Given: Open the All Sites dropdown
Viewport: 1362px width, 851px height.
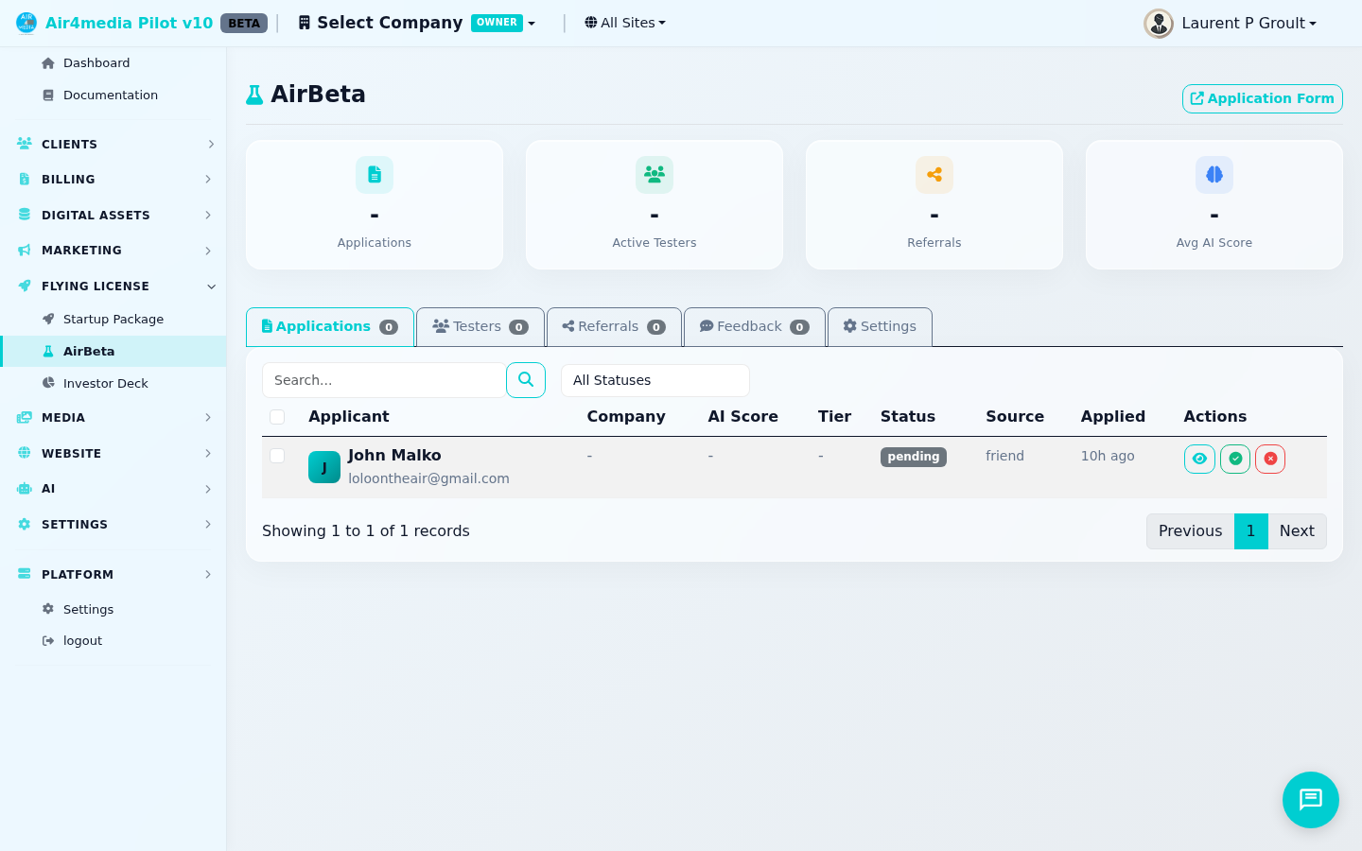Looking at the screenshot, I should click(624, 22).
